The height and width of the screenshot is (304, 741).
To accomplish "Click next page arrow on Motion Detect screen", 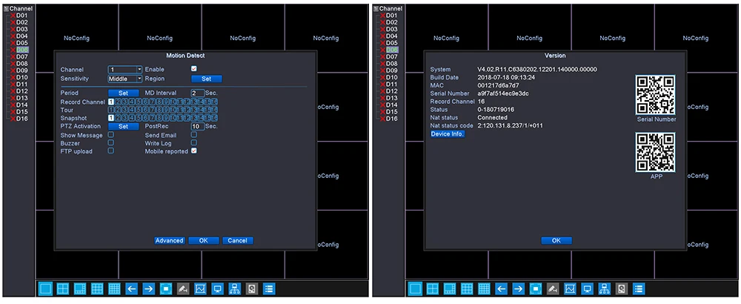I will (x=148, y=288).
